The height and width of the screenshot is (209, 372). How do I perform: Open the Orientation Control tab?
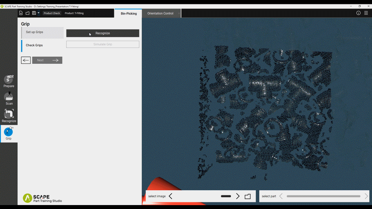click(161, 14)
